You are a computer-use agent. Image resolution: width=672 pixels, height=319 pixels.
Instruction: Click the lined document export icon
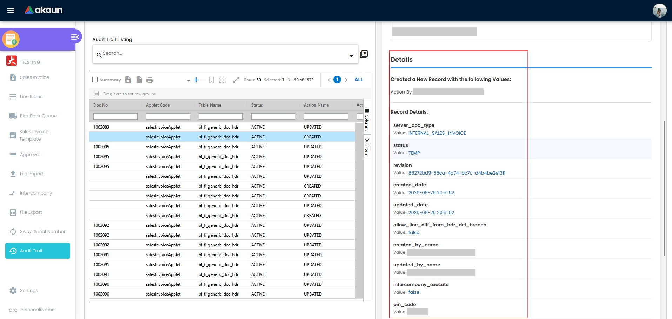click(128, 80)
